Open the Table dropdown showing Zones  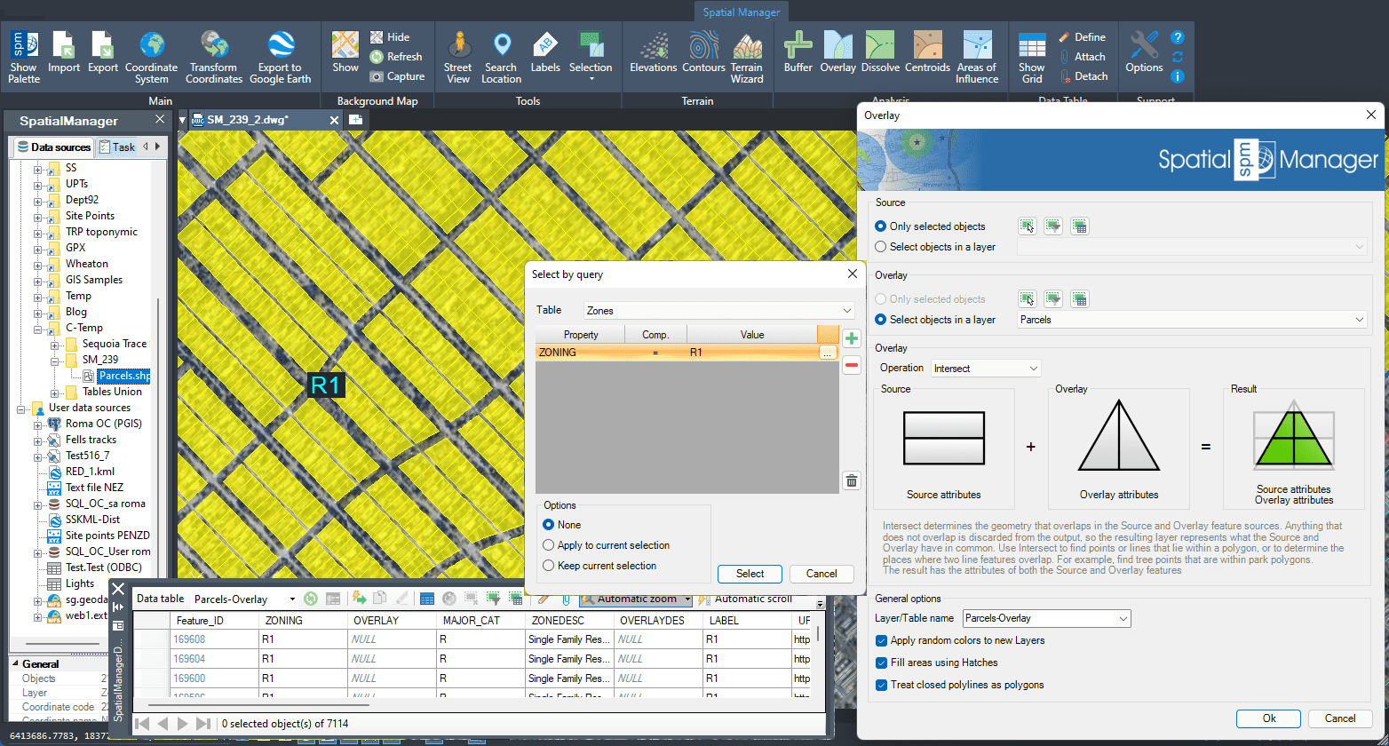(718, 311)
